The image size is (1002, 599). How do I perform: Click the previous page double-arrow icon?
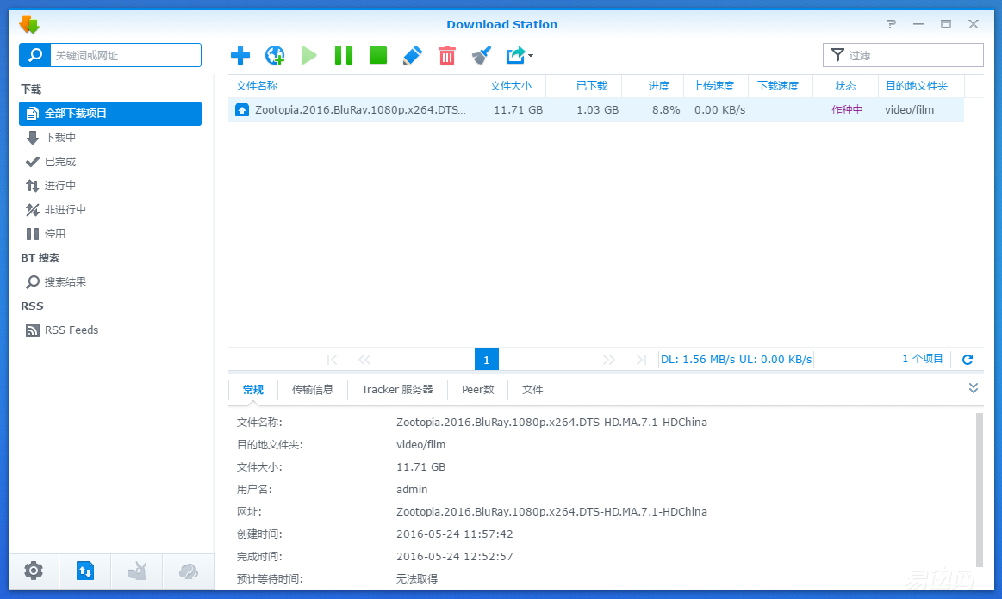[x=365, y=360]
